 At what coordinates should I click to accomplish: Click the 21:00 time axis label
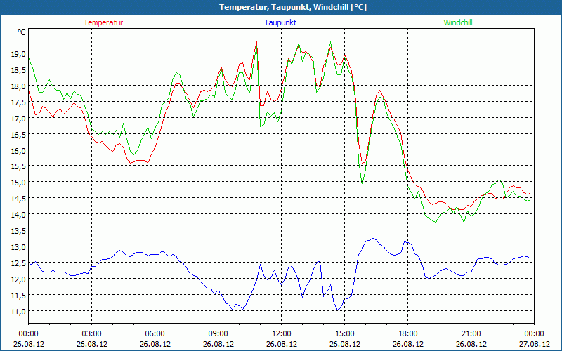tap(471, 333)
